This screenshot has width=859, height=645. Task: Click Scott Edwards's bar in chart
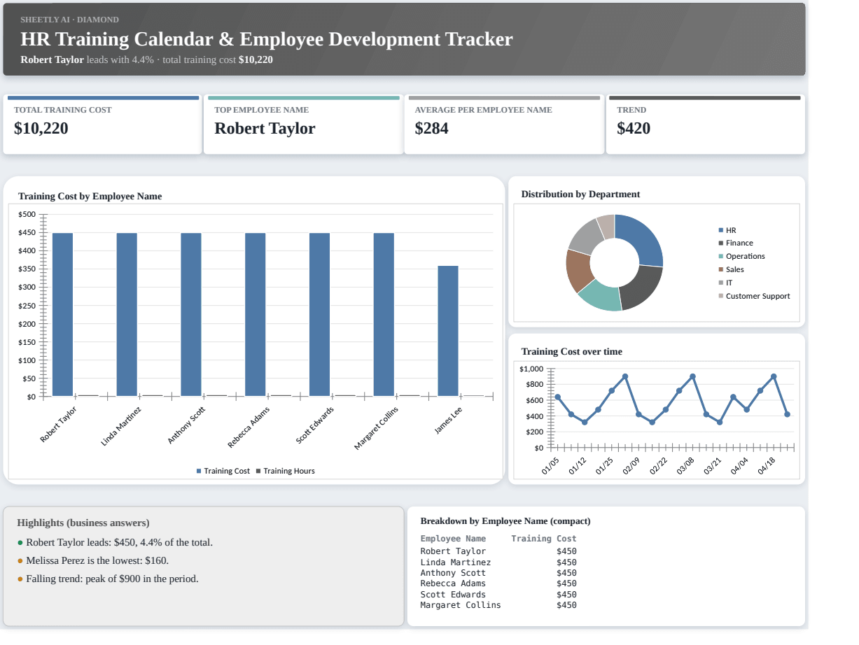click(320, 315)
